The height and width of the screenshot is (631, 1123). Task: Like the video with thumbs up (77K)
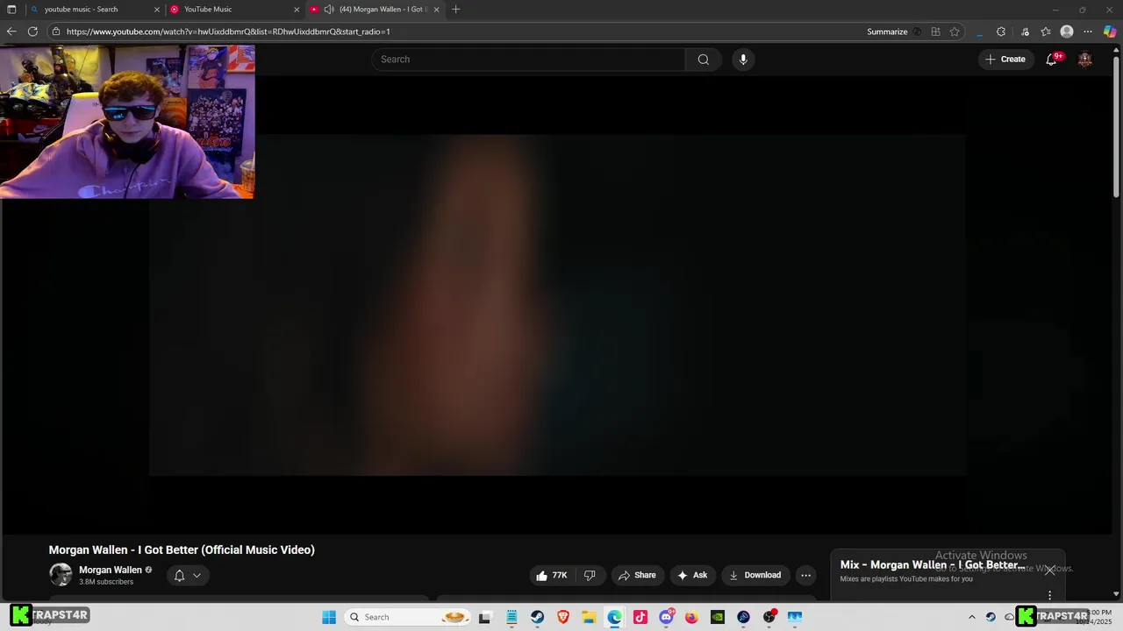[x=552, y=576]
